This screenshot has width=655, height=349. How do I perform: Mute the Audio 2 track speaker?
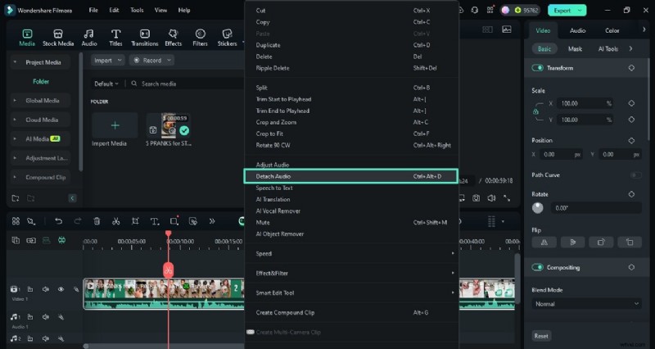pyautogui.click(x=46, y=338)
